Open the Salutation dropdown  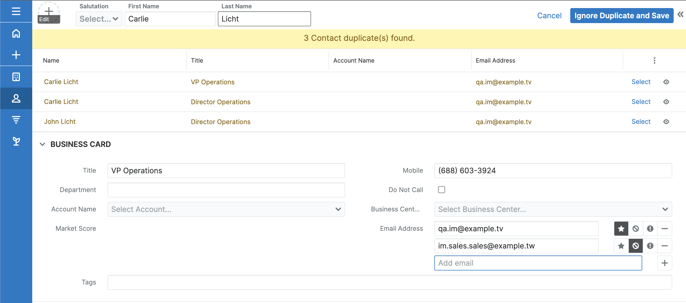pos(99,19)
